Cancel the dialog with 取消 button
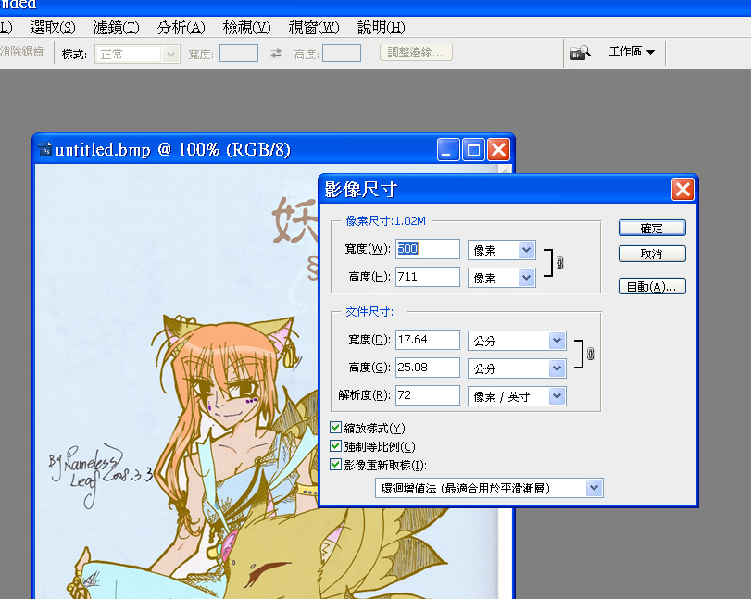Screen dimensions: 751x599 652,254
